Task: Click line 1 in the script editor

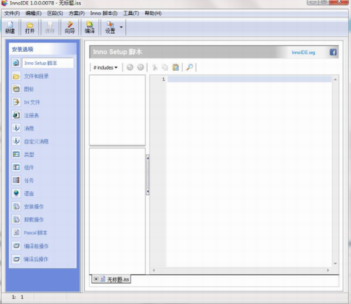Action: pos(249,79)
